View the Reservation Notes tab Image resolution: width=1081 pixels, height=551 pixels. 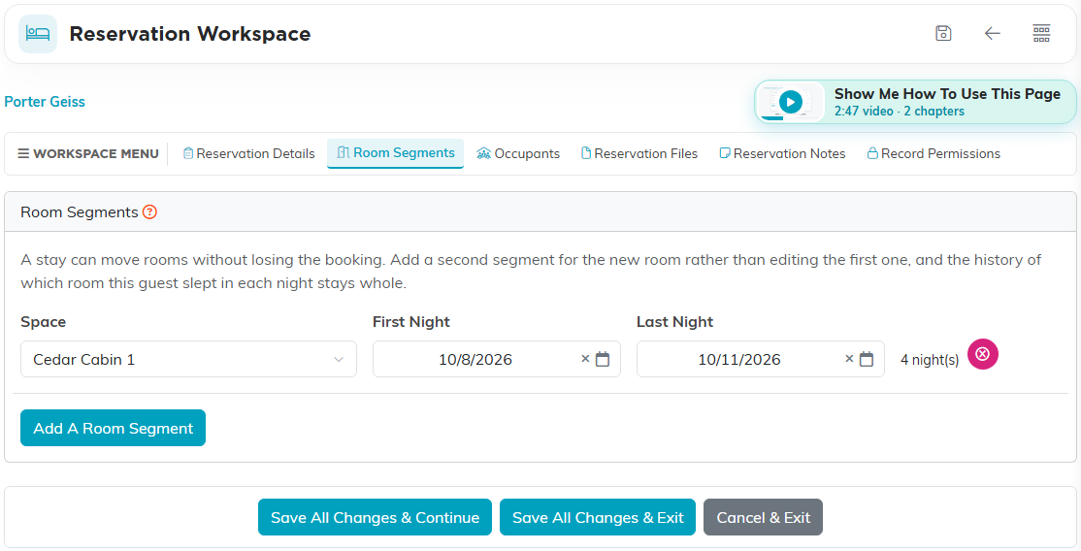point(782,154)
